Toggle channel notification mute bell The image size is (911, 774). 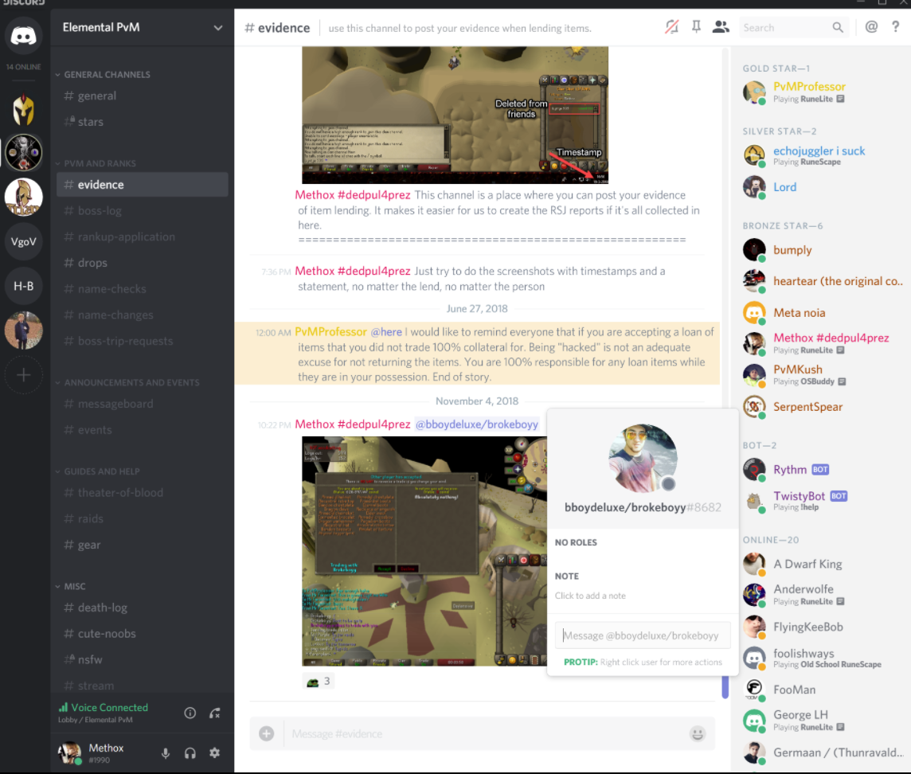(671, 27)
